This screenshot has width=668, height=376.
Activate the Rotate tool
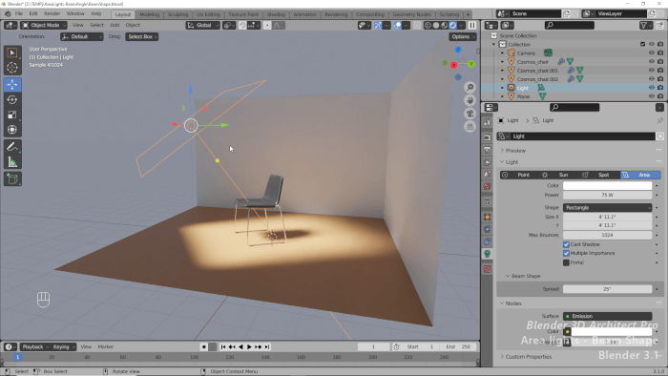click(12, 99)
